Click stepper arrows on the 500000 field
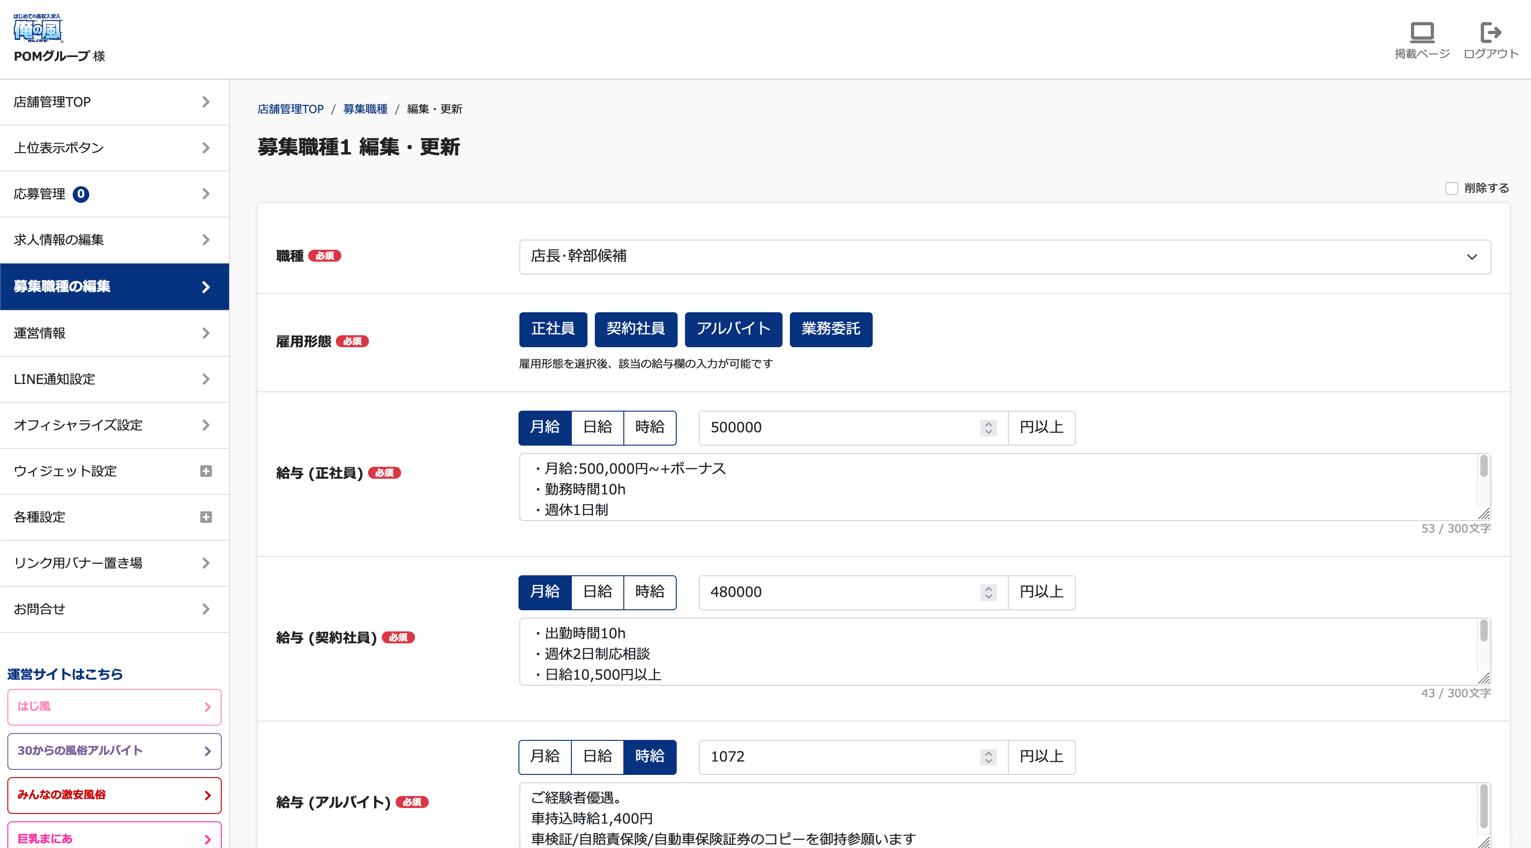This screenshot has width=1531, height=848. (988, 428)
